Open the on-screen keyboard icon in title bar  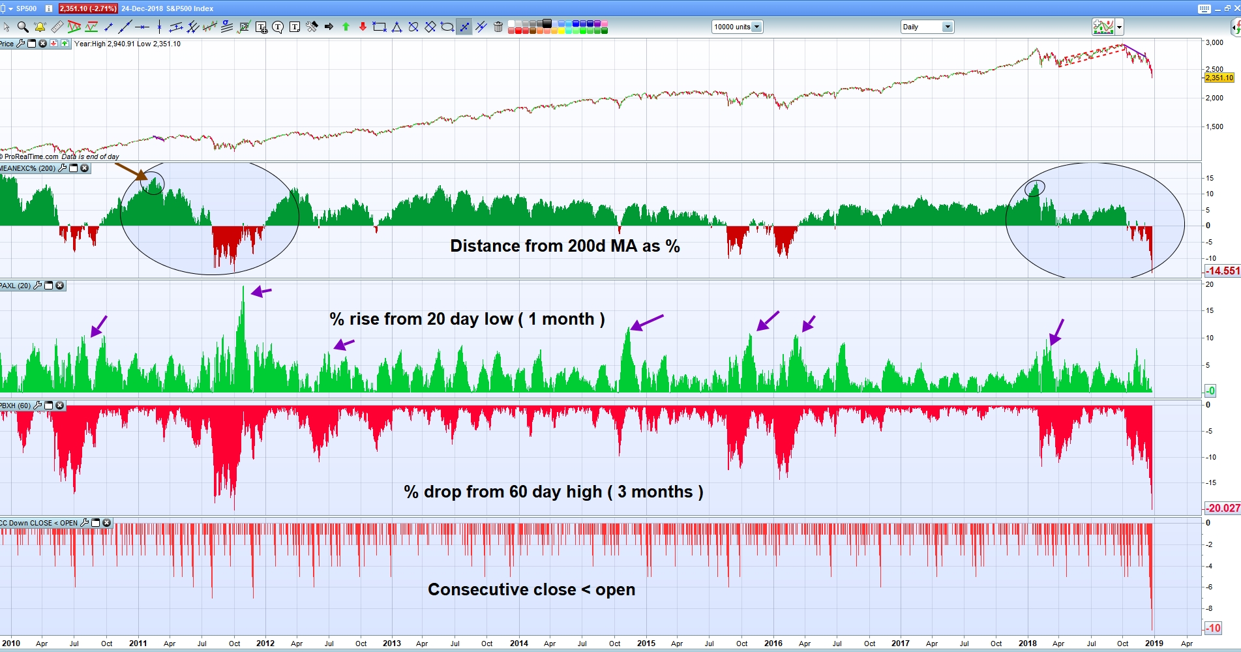(x=1204, y=8)
